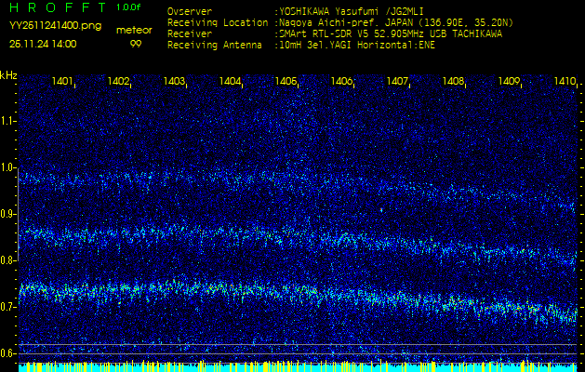Select the 1408 time tick
This screenshot has height=372, width=585.
pyautogui.click(x=453, y=82)
